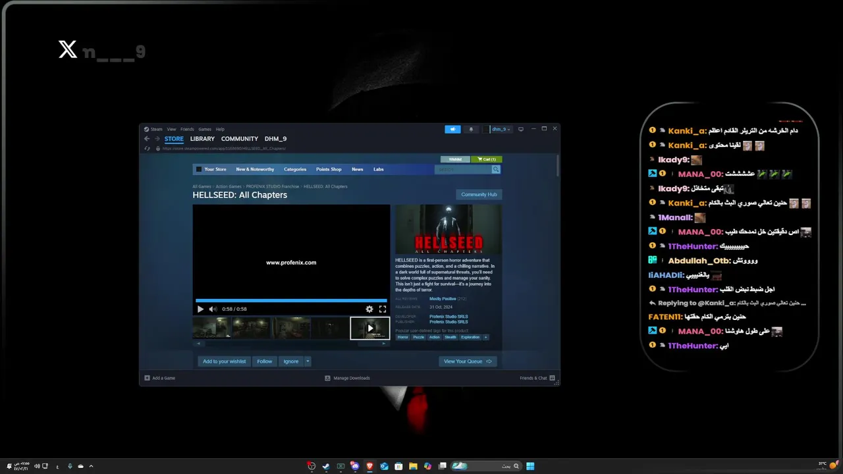Click the Add a Game plus icon

point(148,378)
